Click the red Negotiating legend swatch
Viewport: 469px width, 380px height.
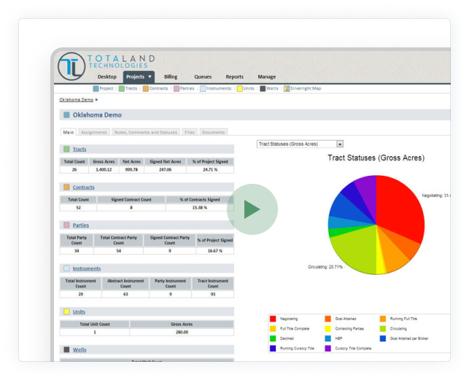tap(273, 319)
